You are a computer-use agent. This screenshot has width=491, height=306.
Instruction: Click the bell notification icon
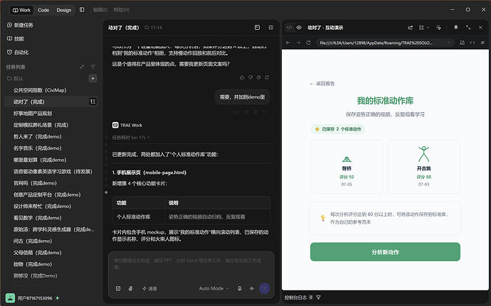[x=456, y=28]
